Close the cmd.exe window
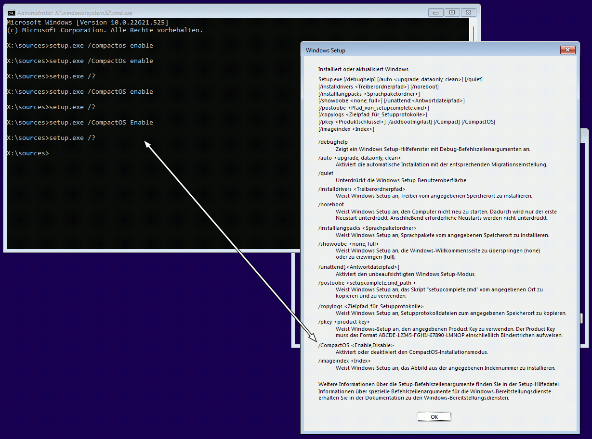Viewport: 592px width, 439px height. (x=468, y=12)
